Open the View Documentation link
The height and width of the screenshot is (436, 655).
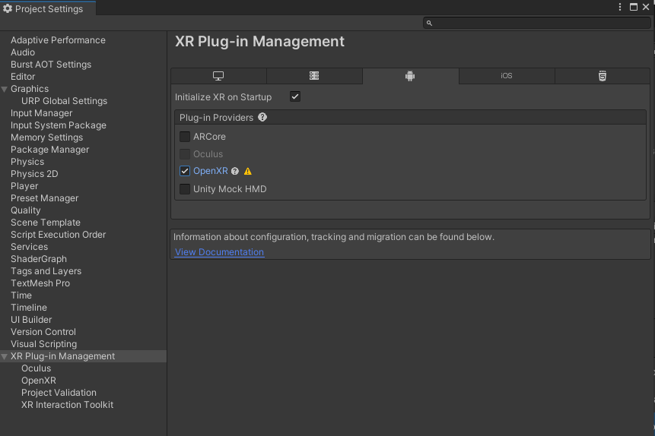coord(219,252)
